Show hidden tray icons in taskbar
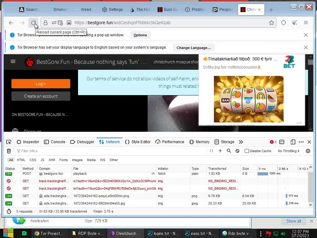 pyautogui.click(x=261, y=234)
